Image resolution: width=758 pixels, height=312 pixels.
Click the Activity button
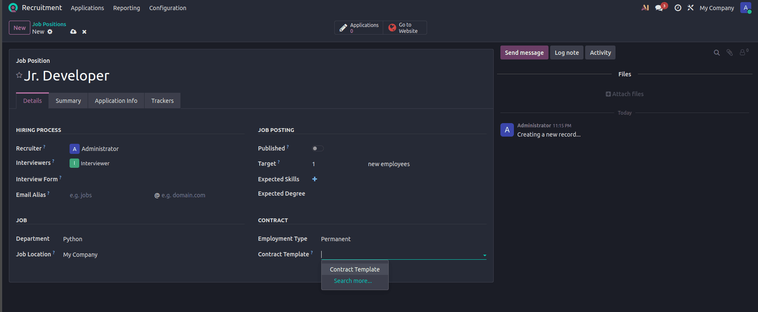[x=600, y=53]
